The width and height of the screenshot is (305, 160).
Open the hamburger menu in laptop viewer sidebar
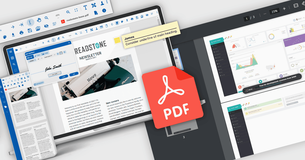click(11, 52)
